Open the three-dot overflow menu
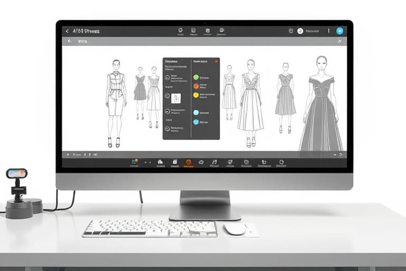Screen dimensions: 406x271 [x=329, y=31]
